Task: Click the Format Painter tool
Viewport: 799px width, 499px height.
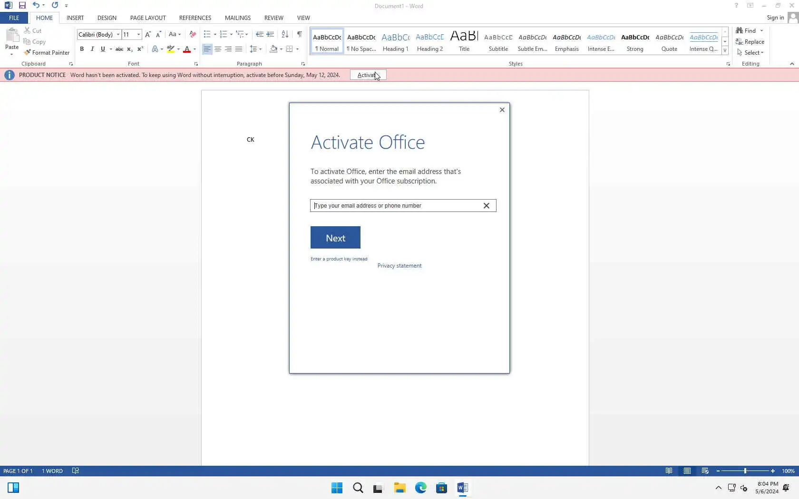Action: click(x=47, y=52)
